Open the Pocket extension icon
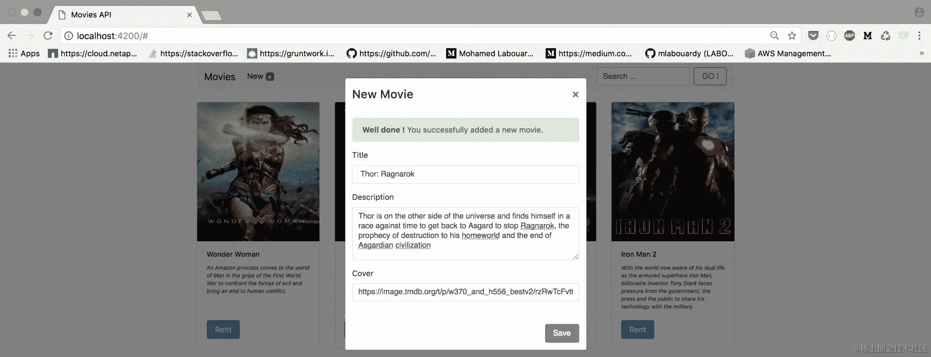This screenshot has width=931, height=357. point(813,35)
